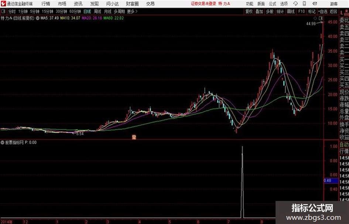This screenshot has width=349, height=224.
Task: Open the F10 company info button
Action: (x=301, y=11)
